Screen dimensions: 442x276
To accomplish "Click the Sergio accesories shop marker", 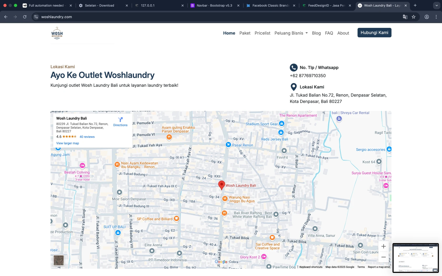I will point(389,149).
